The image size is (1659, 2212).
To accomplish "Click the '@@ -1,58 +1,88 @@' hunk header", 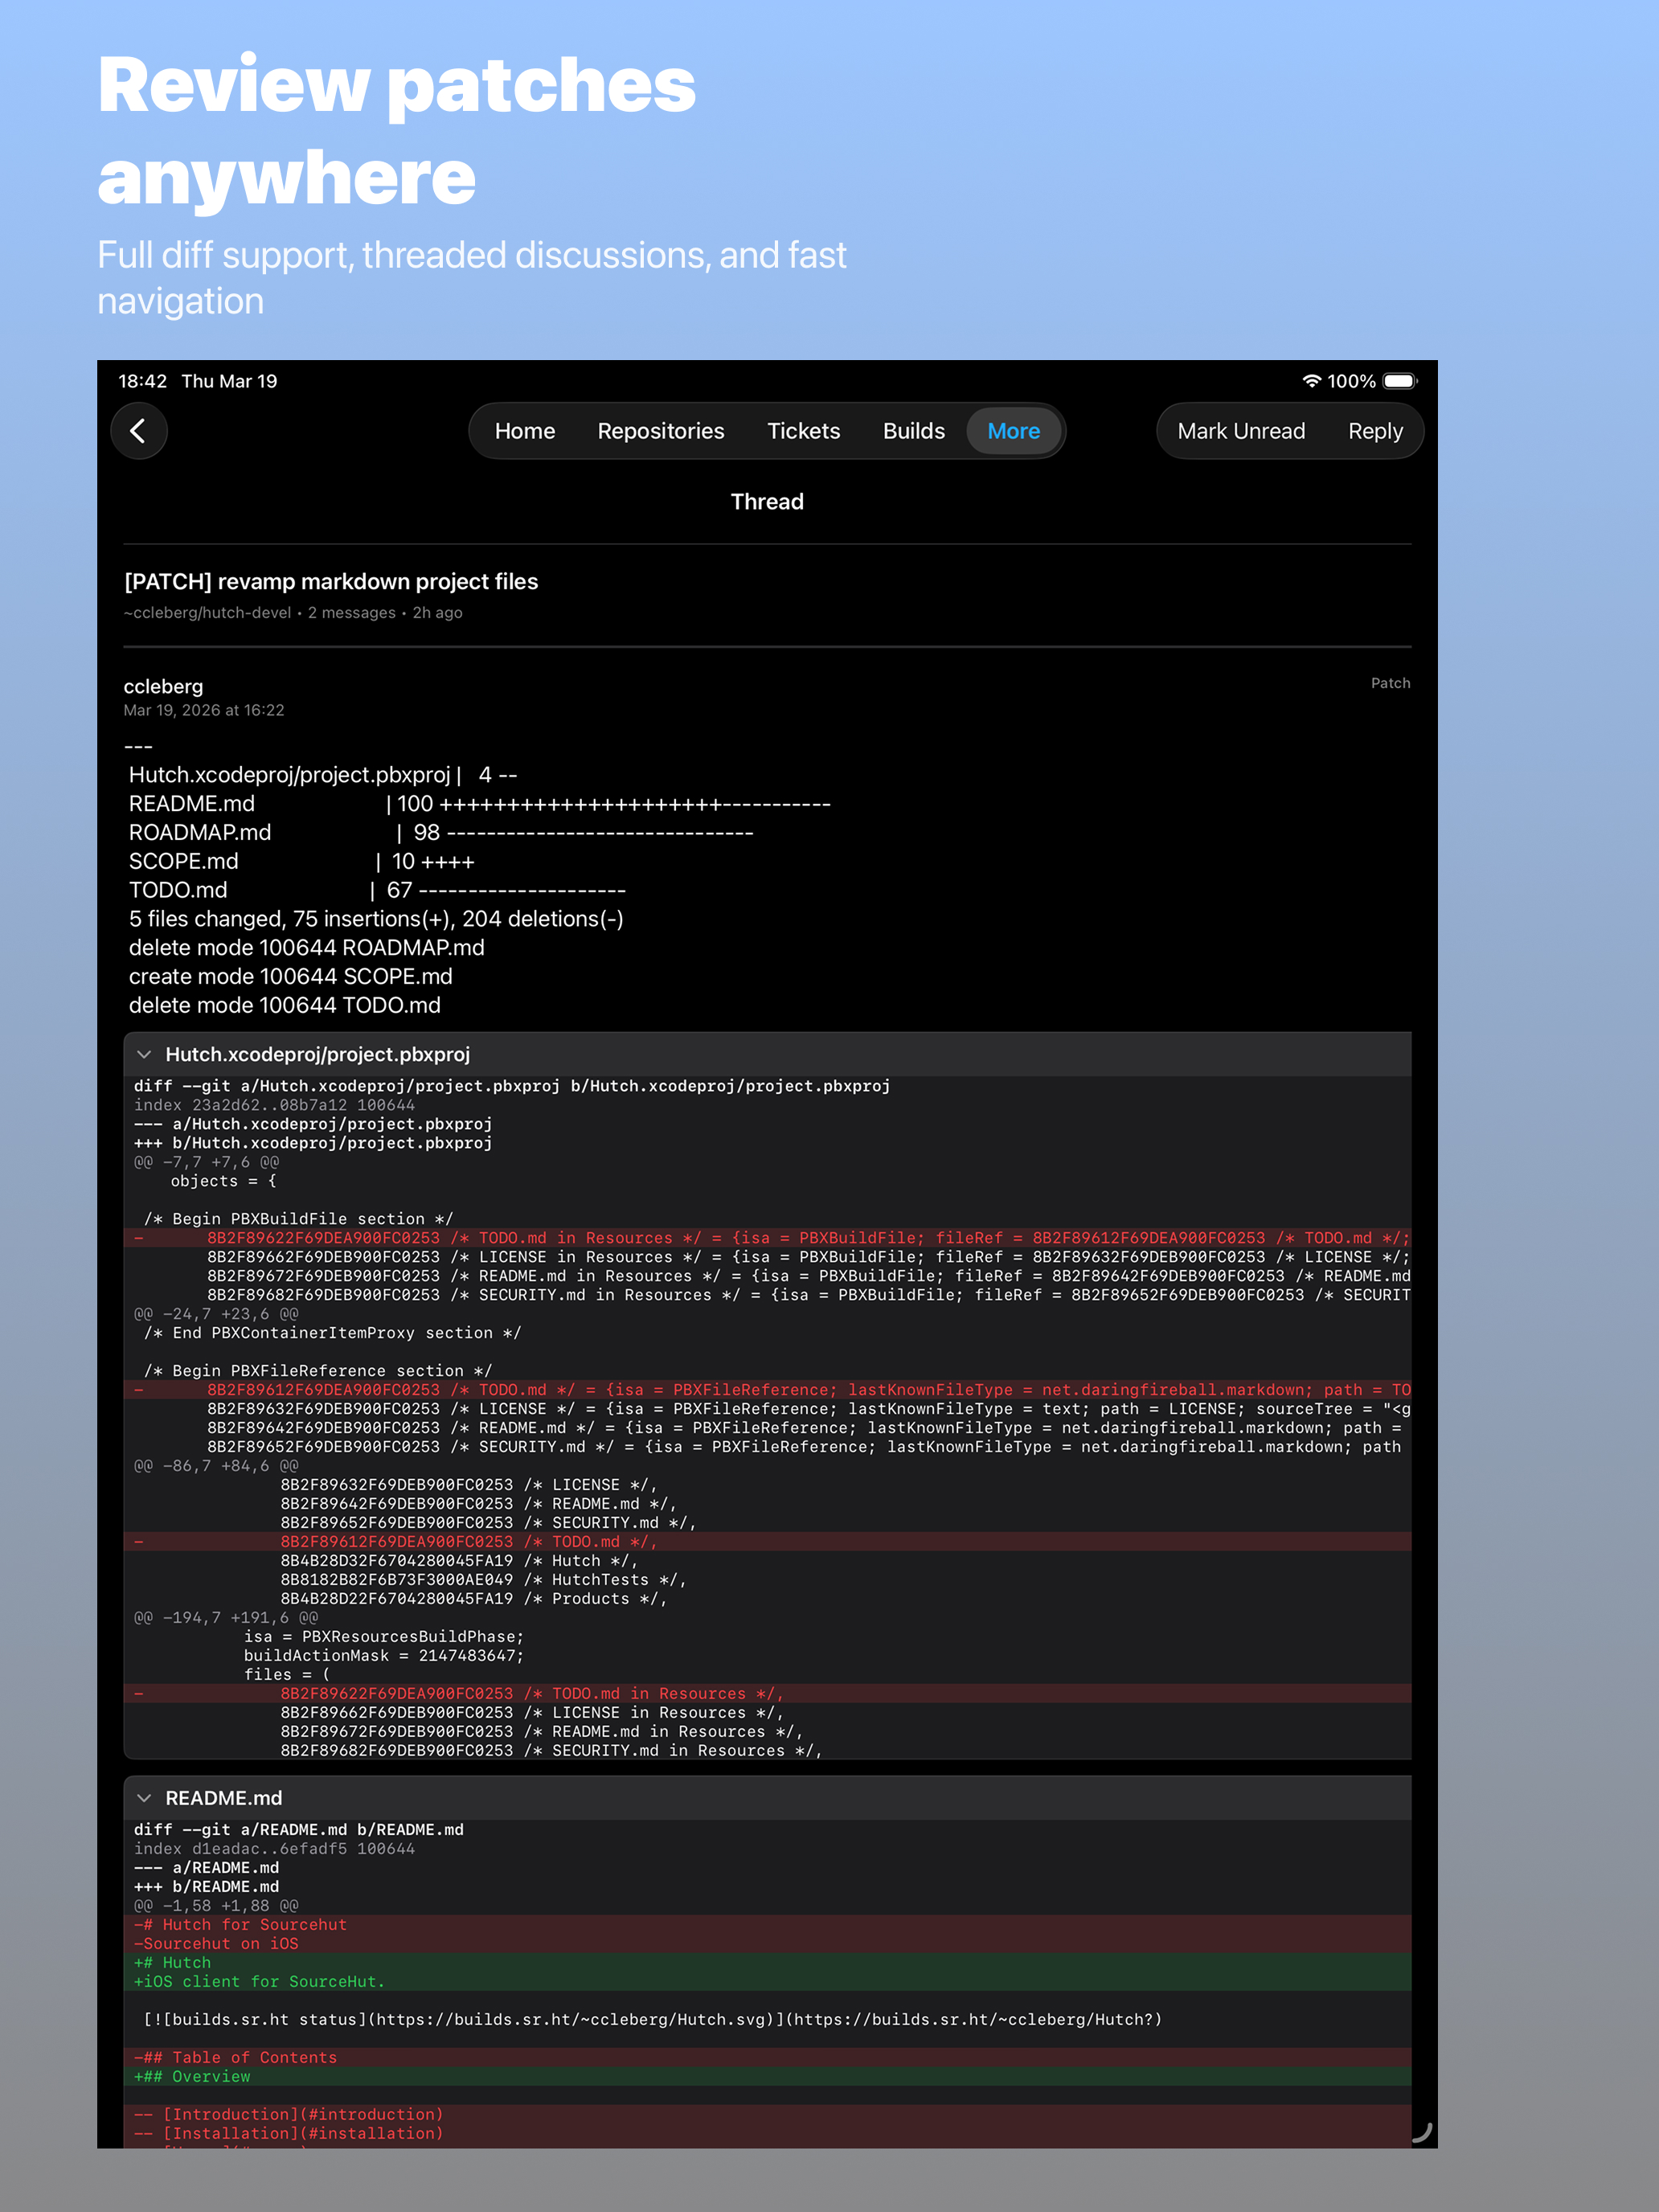I will (x=216, y=1906).
